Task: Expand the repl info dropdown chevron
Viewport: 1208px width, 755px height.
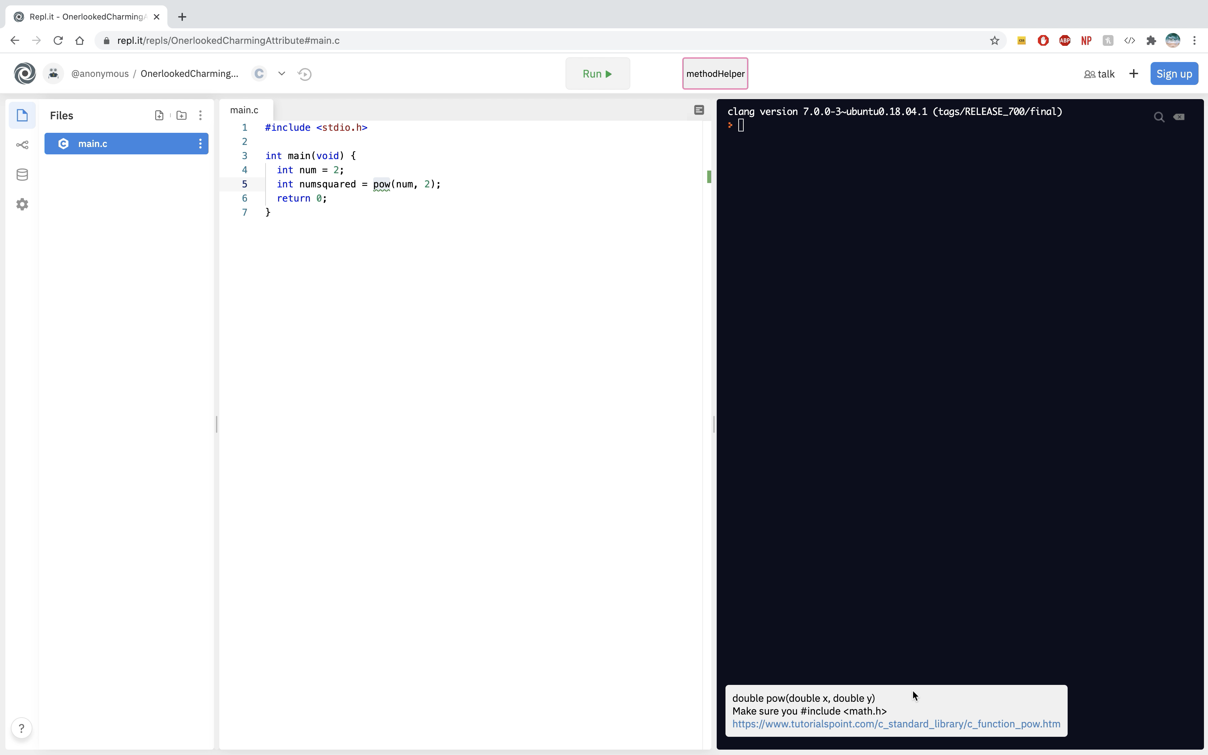Action: [x=281, y=73]
